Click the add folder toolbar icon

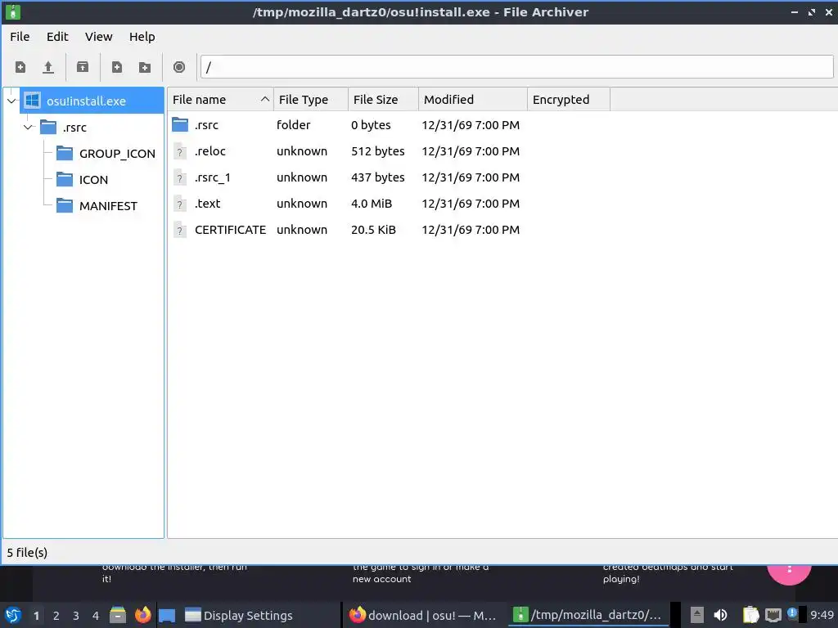[144, 67]
